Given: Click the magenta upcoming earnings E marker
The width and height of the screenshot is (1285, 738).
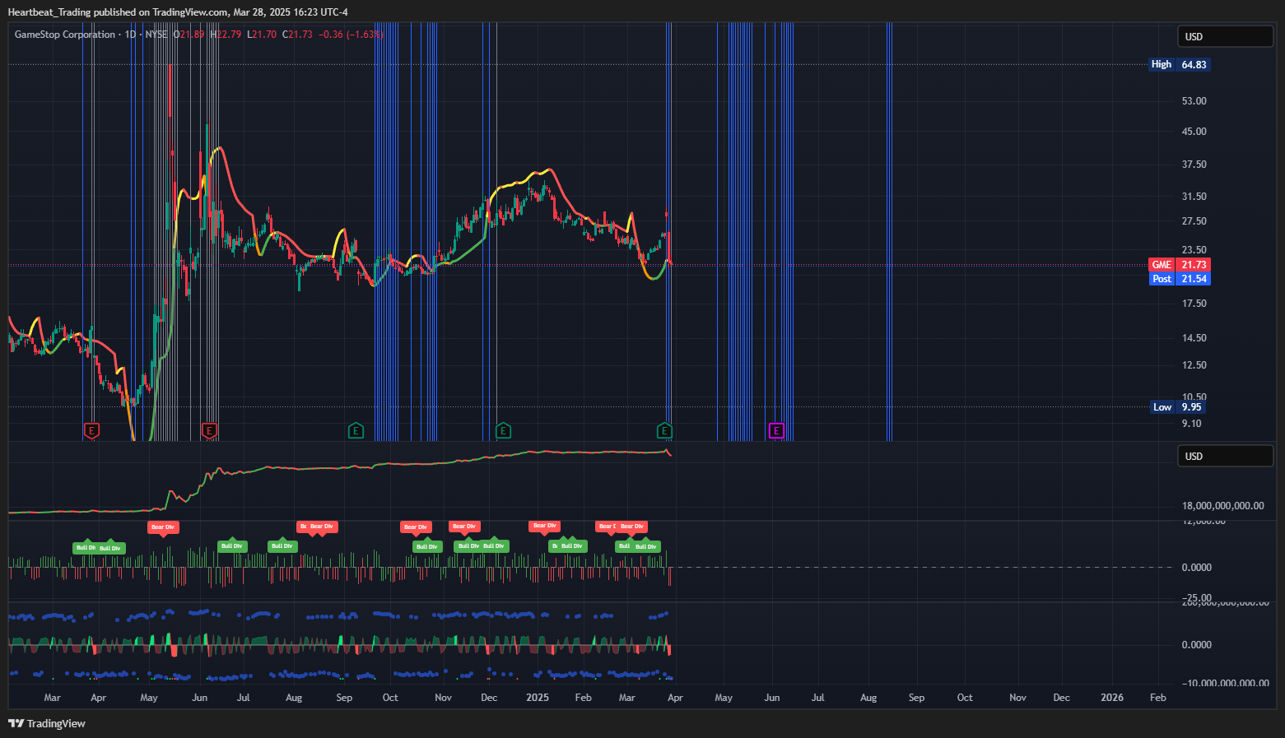Looking at the screenshot, I should [x=775, y=430].
